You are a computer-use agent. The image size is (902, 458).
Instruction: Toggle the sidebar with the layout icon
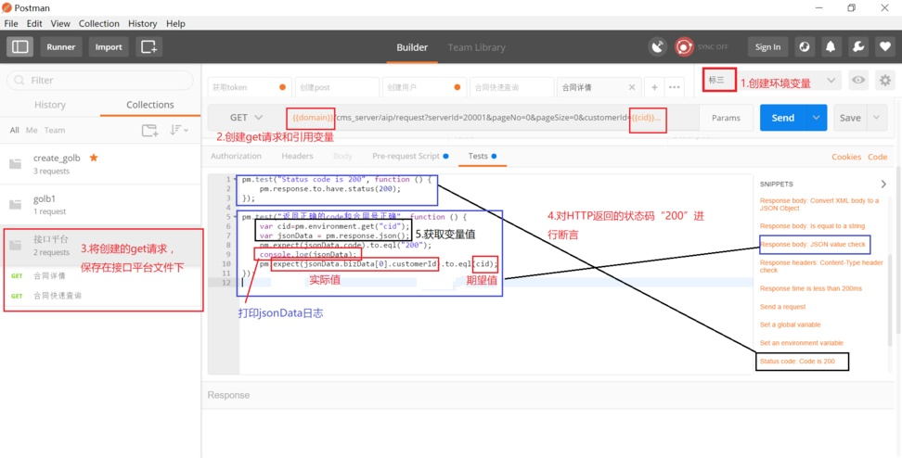click(x=20, y=46)
